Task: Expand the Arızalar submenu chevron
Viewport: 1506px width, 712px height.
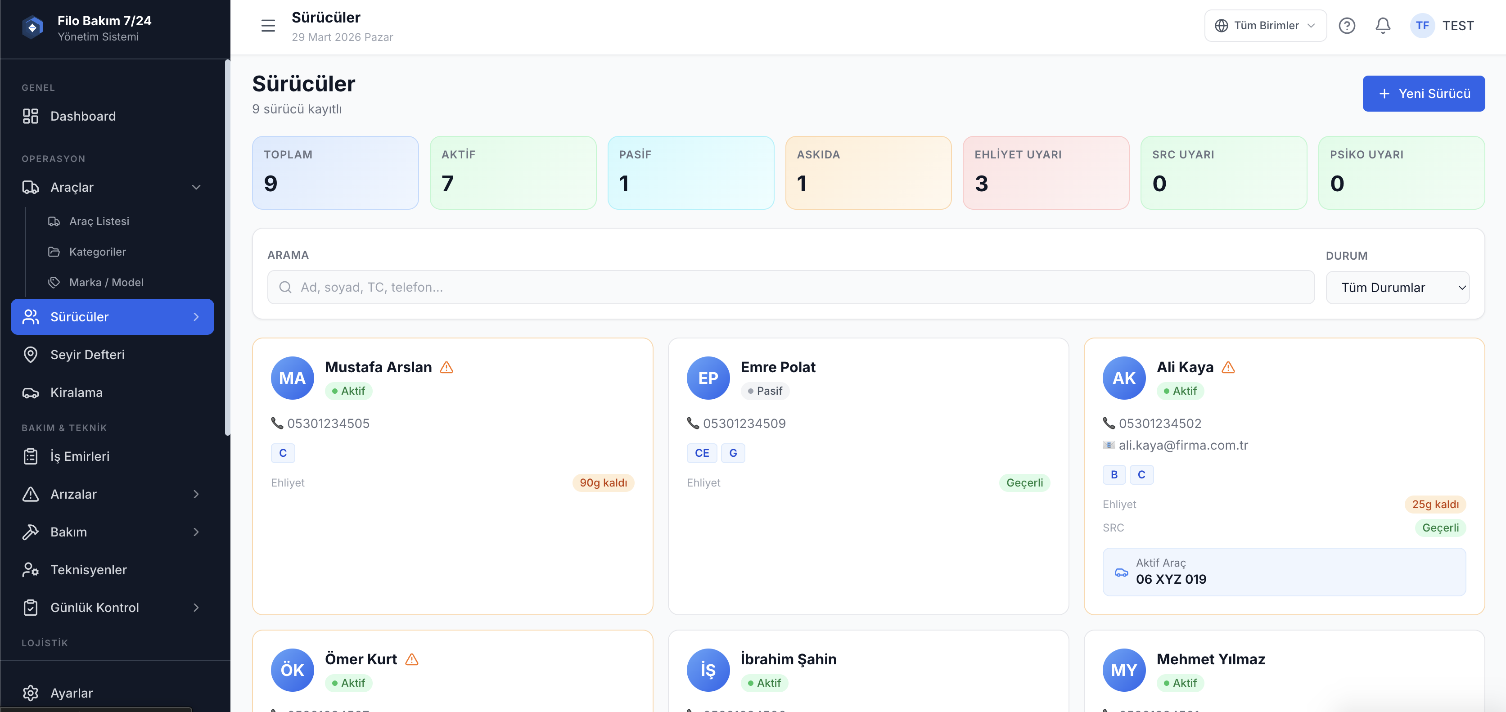Action: pos(196,494)
